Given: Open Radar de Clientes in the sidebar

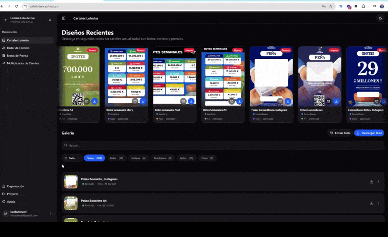Looking at the screenshot, I should (x=18, y=48).
